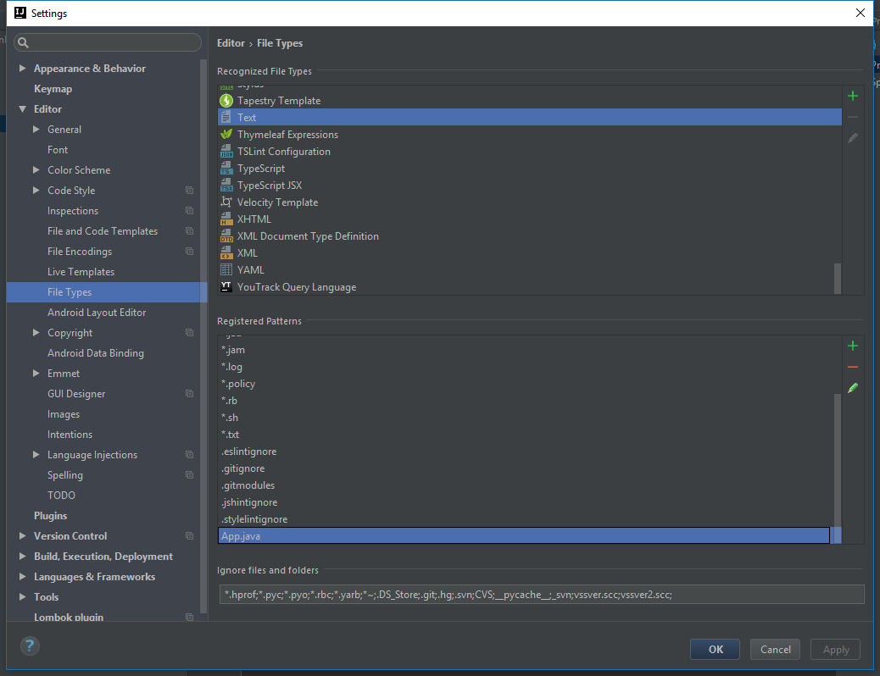Image resolution: width=880 pixels, height=676 pixels.
Task: Expand the Version Control arrow
Action: pyautogui.click(x=22, y=535)
